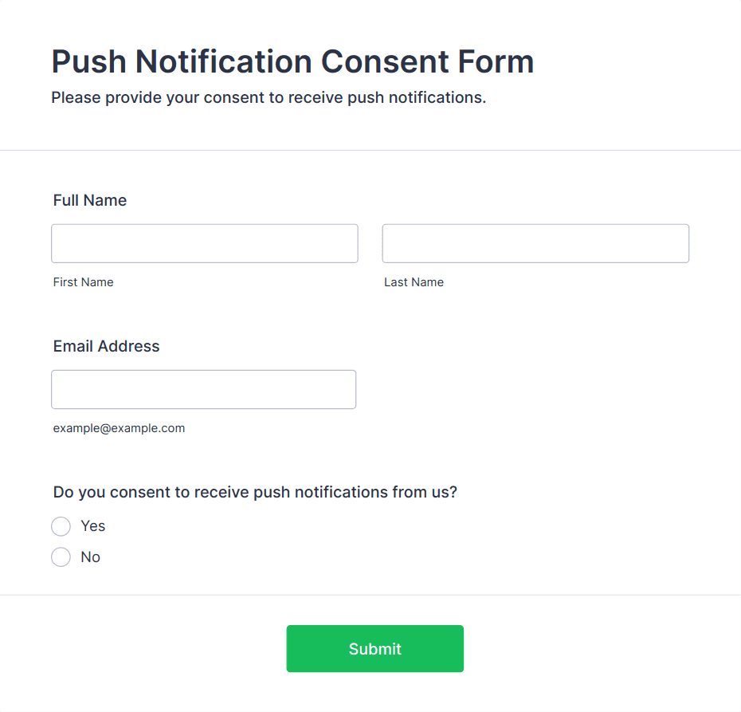Viewport: 741px width, 712px height.
Task: Click the 'No' option label text
Action: click(x=91, y=557)
